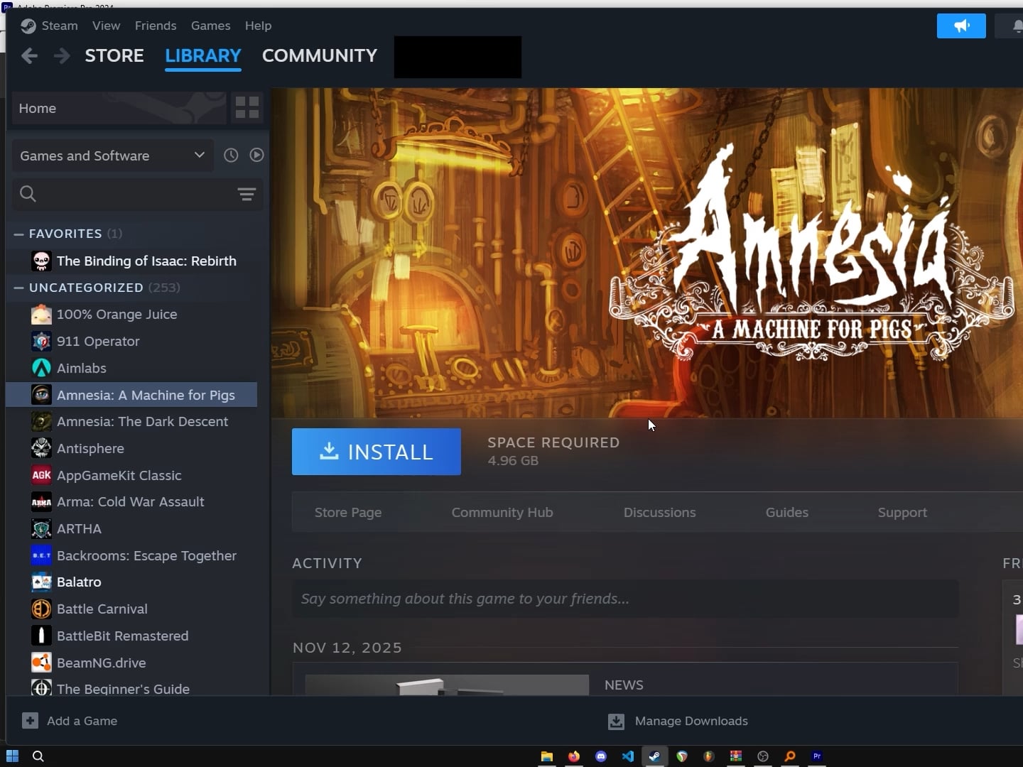The width and height of the screenshot is (1023, 767).
Task: Open the Community Hub link
Action: (x=502, y=513)
